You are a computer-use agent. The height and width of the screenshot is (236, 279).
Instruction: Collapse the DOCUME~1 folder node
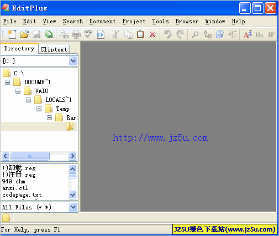point(7,82)
